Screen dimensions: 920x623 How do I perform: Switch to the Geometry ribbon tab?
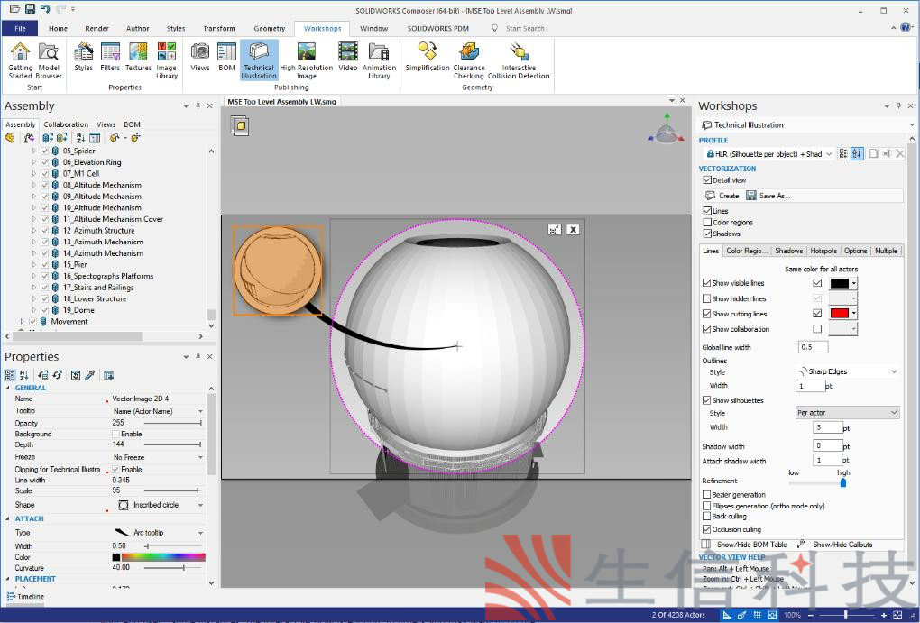point(270,28)
